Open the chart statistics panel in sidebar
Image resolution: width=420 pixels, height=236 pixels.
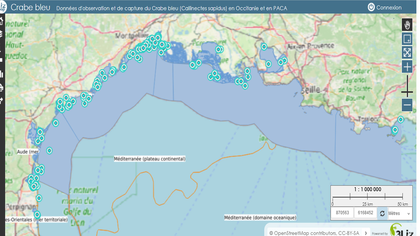point(1,74)
